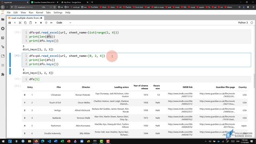Restart the kernel with the circular arrow icon
Image resolution: width=256 pixels, height=144 pixels.
(x=46, y=23)
